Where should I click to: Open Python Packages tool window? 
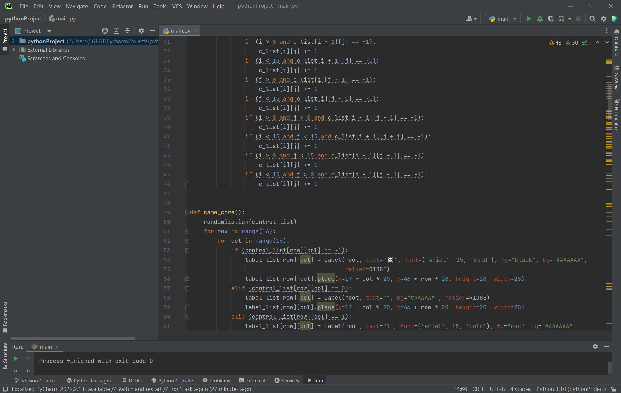(x=89, y=380)
